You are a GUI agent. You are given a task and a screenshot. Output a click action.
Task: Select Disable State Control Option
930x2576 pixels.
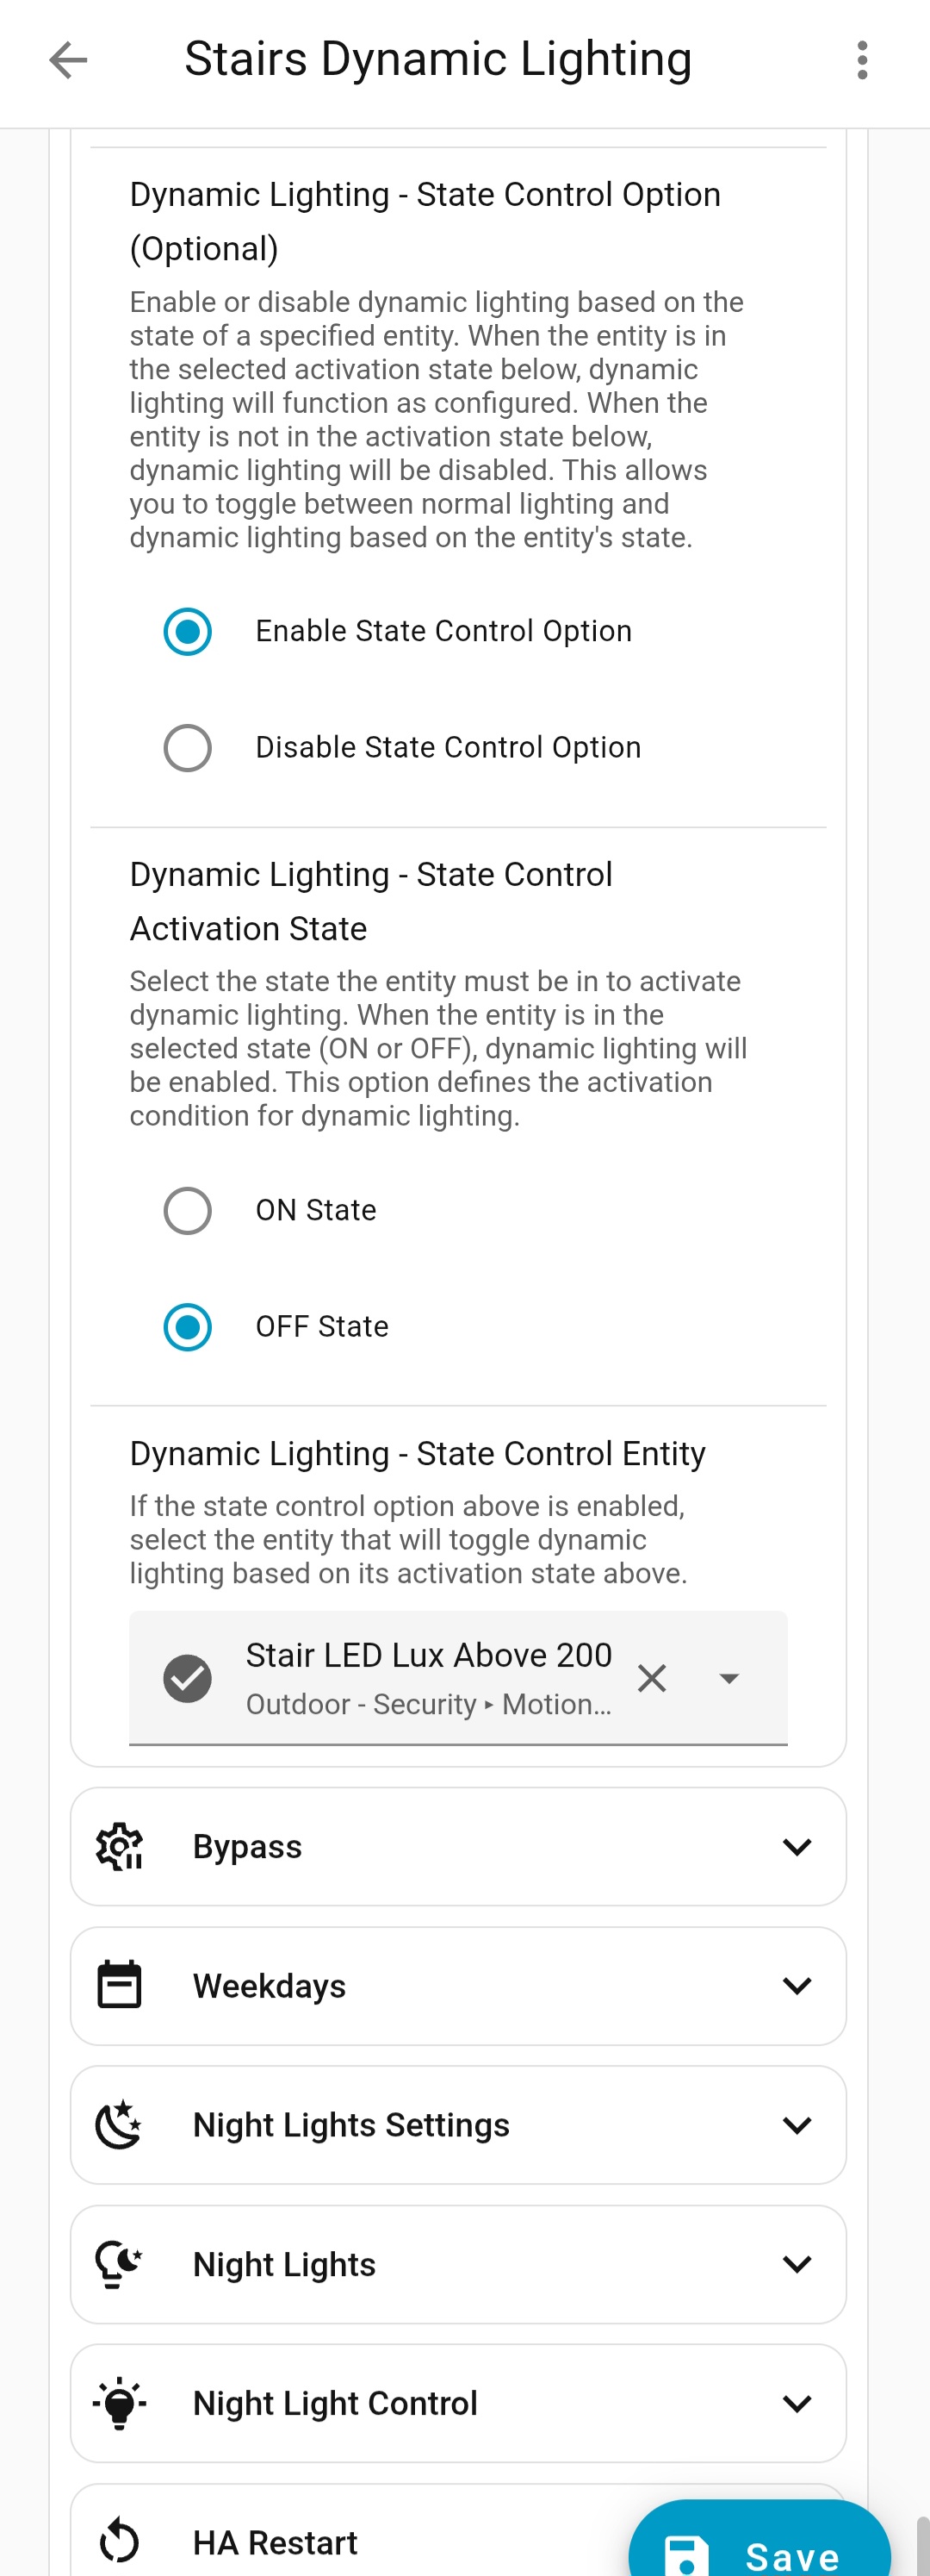[x=188, y=748]
